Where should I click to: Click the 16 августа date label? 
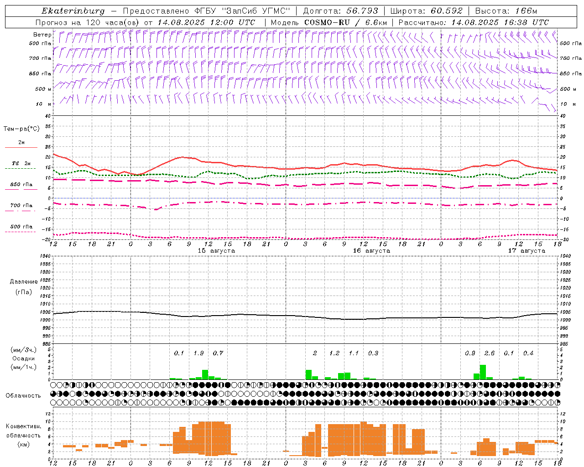click(371, 251)
